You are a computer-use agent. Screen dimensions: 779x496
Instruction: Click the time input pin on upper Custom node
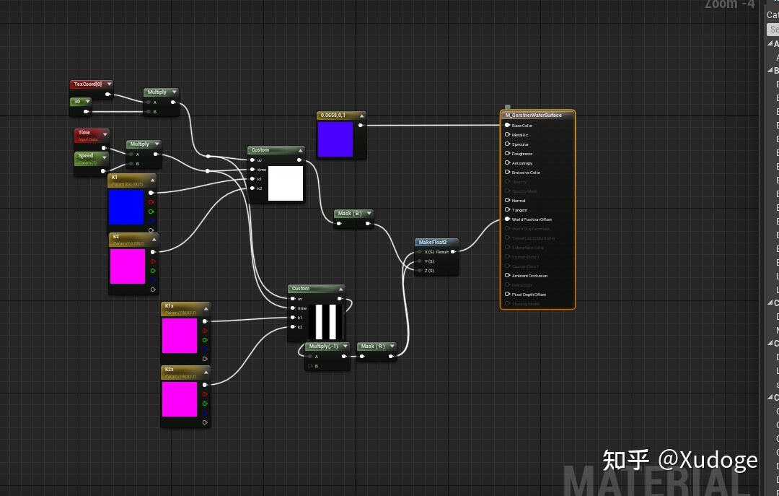click(251, 170)
